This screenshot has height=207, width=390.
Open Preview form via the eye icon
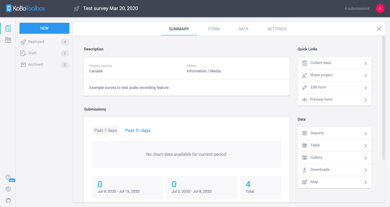(304, 100)
